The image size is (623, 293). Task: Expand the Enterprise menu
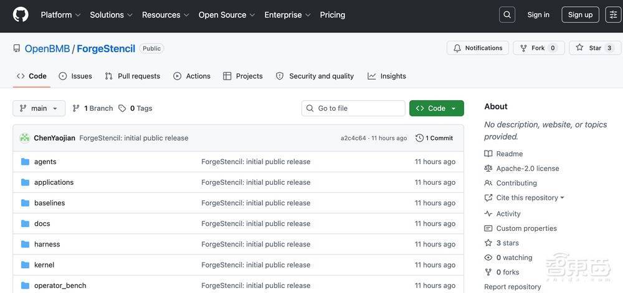tap(288, 15)
